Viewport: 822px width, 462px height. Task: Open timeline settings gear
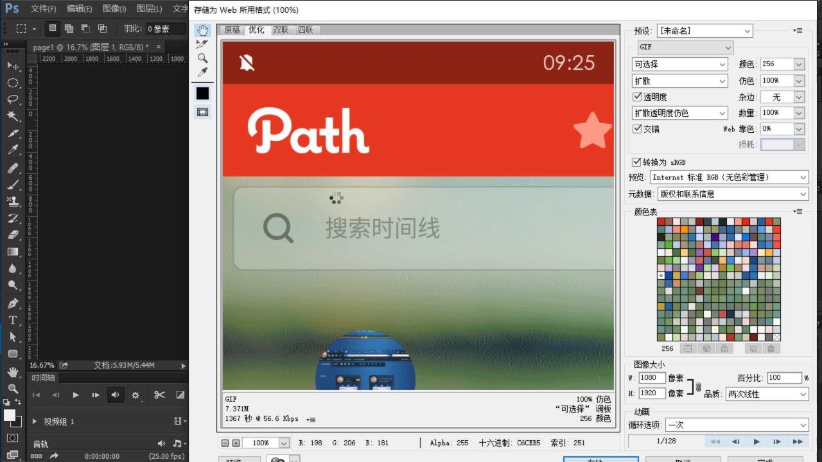pos(136,395)
